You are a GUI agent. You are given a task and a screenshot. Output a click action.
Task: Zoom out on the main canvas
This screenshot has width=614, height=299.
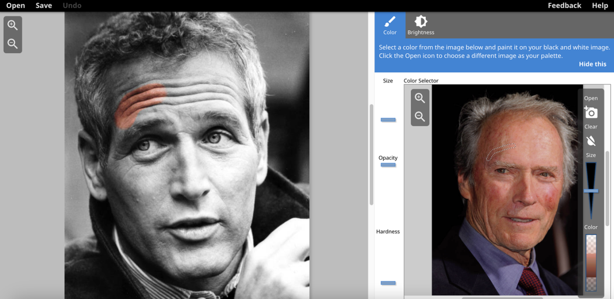coord(12,44)
